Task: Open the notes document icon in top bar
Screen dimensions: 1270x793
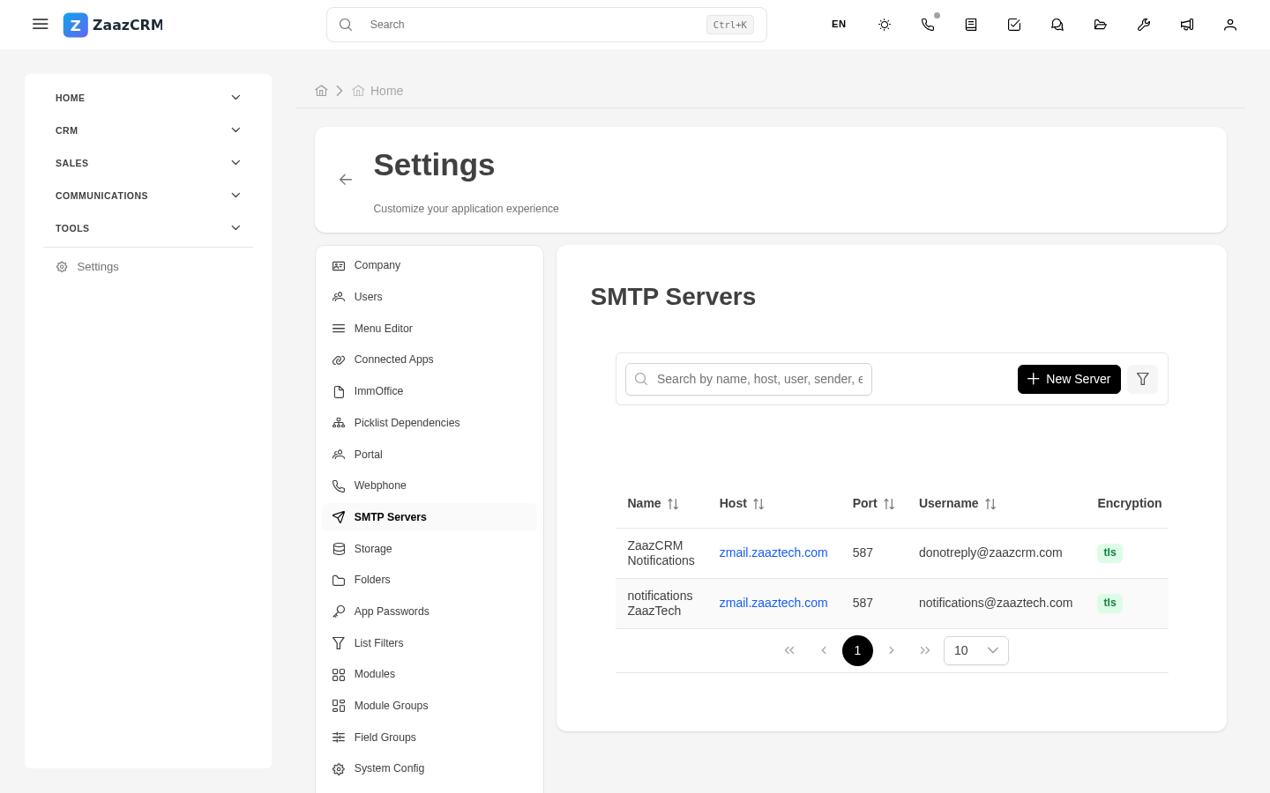Action: click(x=971, y=25)
